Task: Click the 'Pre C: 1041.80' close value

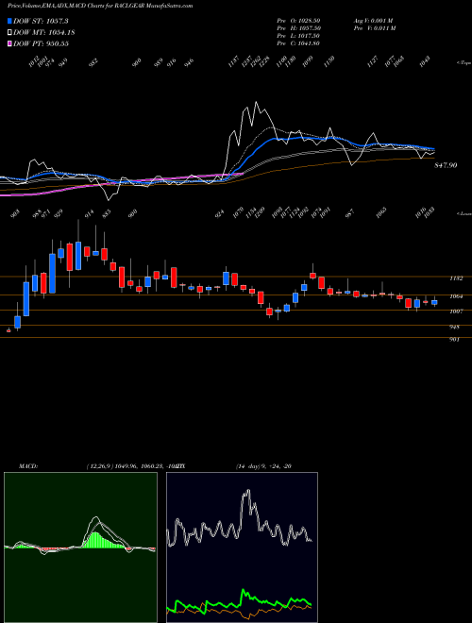Action: [x=298, y=43]
